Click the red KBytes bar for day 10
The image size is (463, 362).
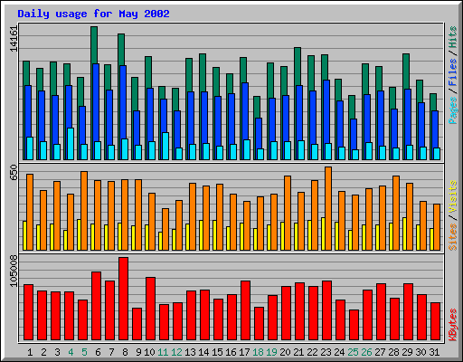(150, 309)
